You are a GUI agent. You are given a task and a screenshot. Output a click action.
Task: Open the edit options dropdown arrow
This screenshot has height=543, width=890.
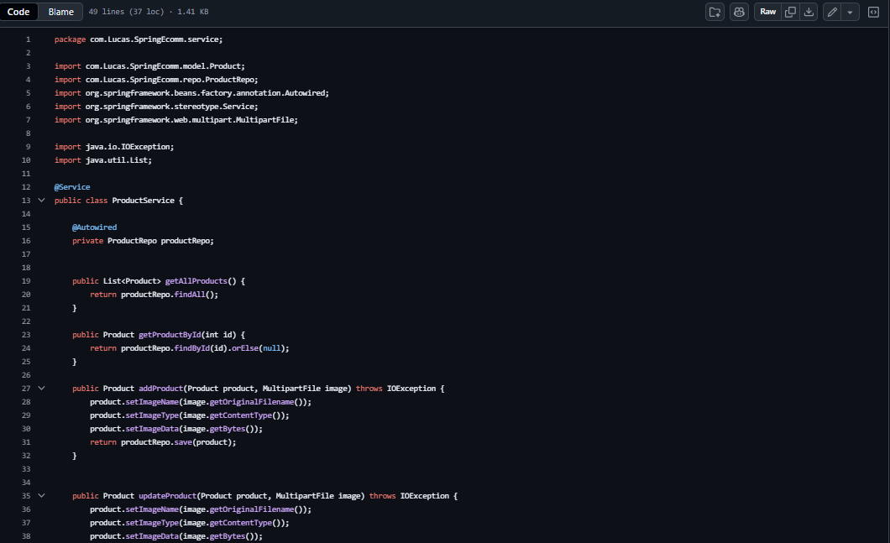point(851,12)
